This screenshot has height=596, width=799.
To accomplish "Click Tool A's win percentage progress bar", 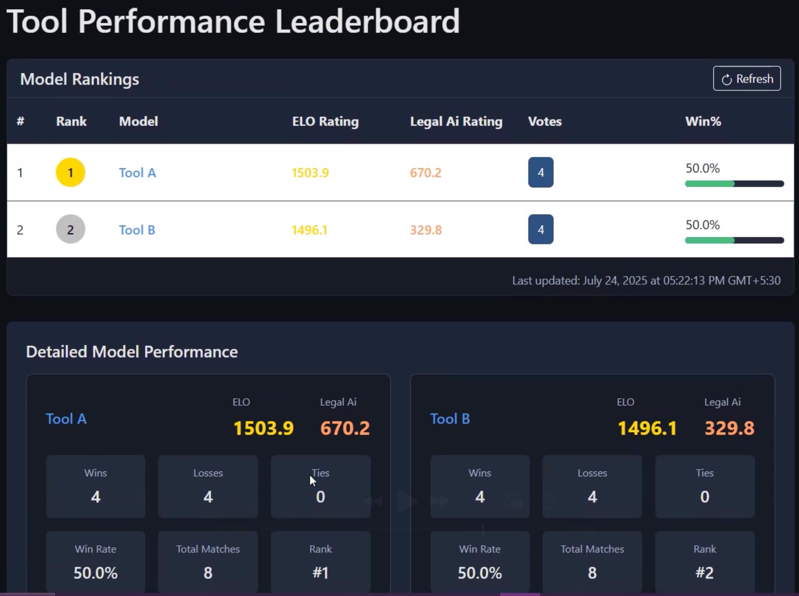I will tap(734, 184).
